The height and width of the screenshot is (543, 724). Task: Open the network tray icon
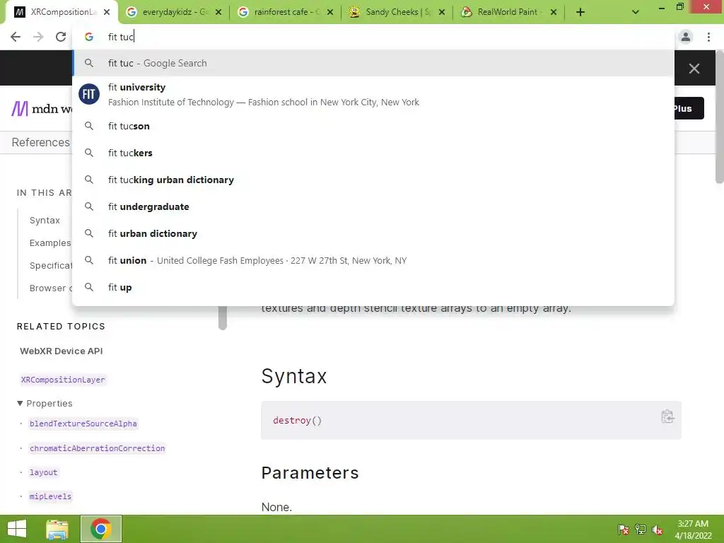click(x=641, y=529)
